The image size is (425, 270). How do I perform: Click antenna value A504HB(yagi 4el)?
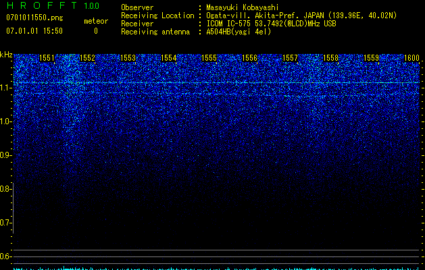coord(239,32)
